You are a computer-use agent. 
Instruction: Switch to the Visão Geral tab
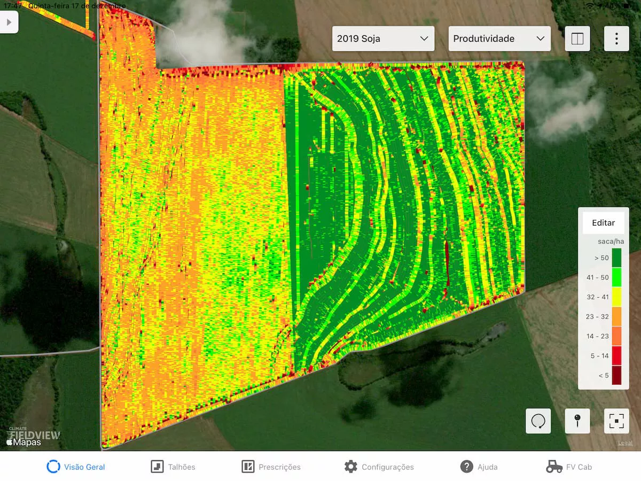pos(76,466)
